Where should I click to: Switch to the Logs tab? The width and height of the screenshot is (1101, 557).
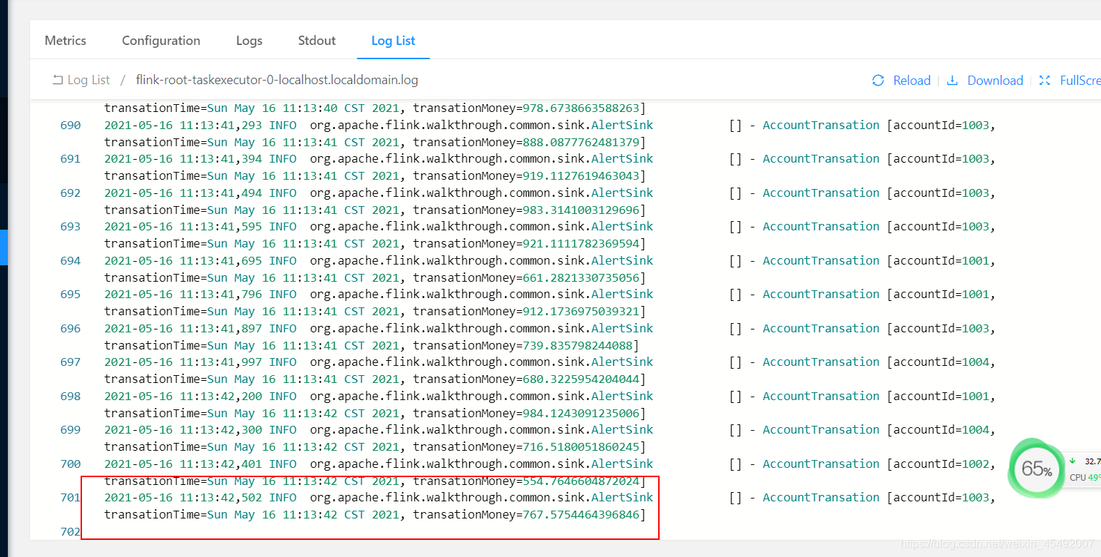249,41
